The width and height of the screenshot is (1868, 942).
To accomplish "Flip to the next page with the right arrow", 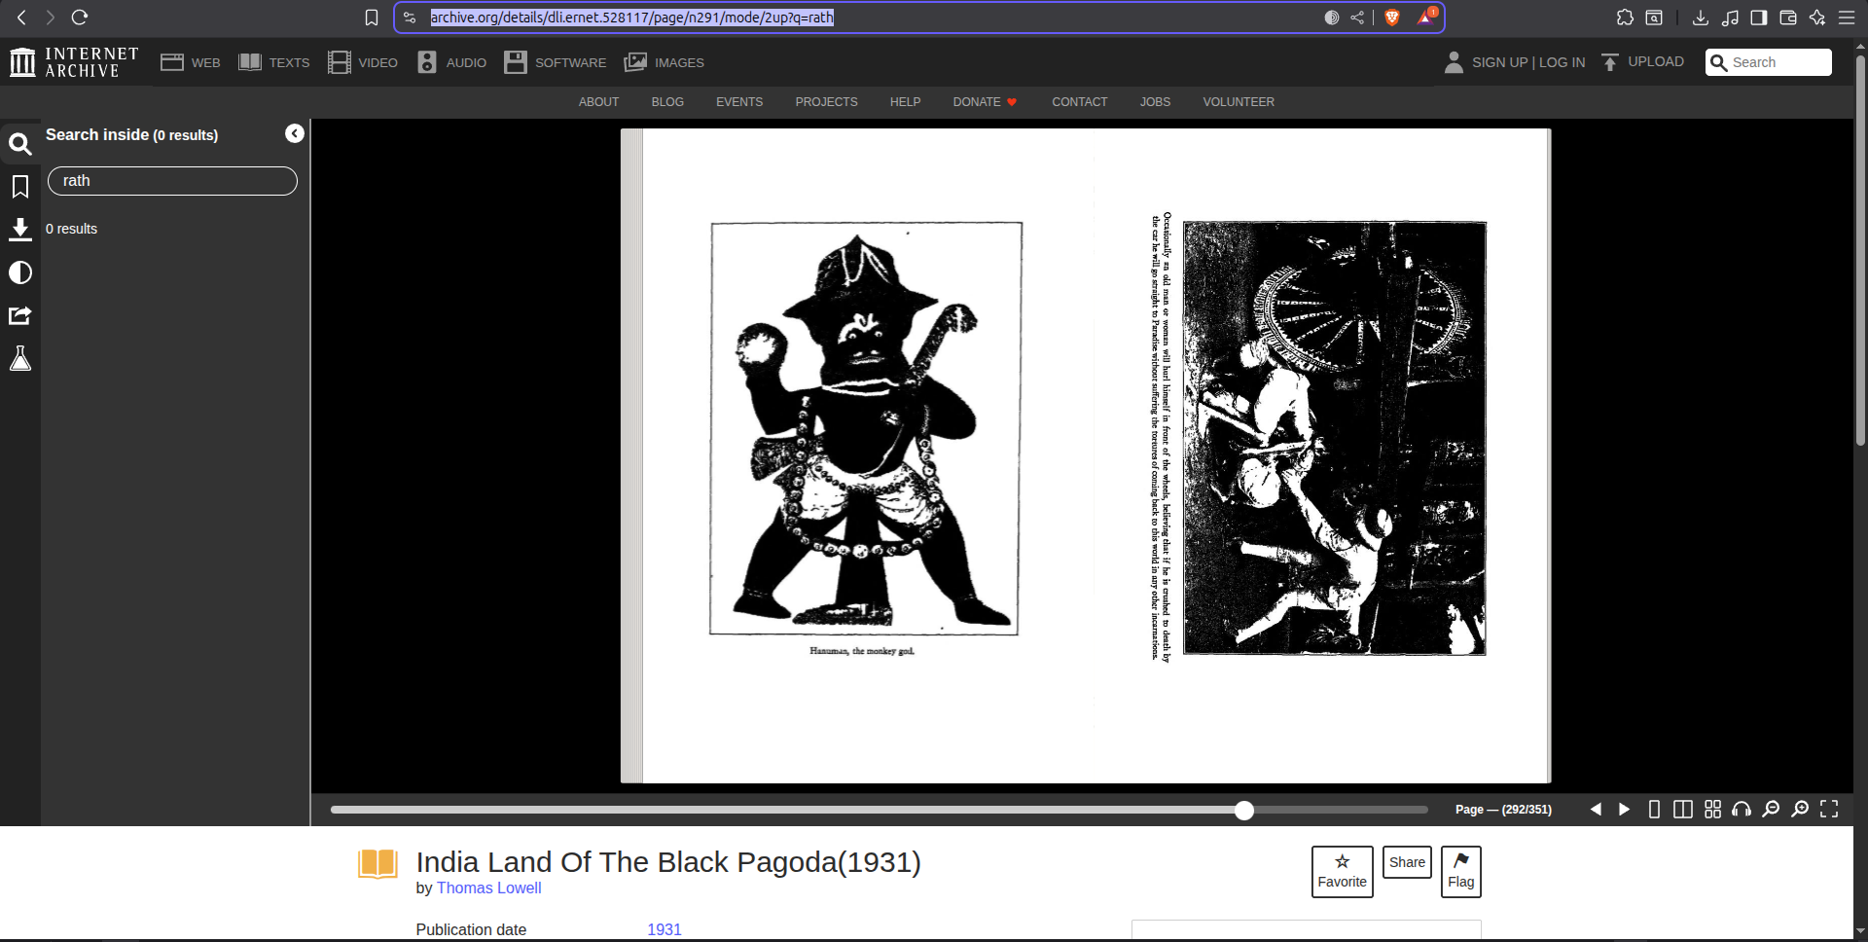I will pyautogui.click(x=1624, y=810).
